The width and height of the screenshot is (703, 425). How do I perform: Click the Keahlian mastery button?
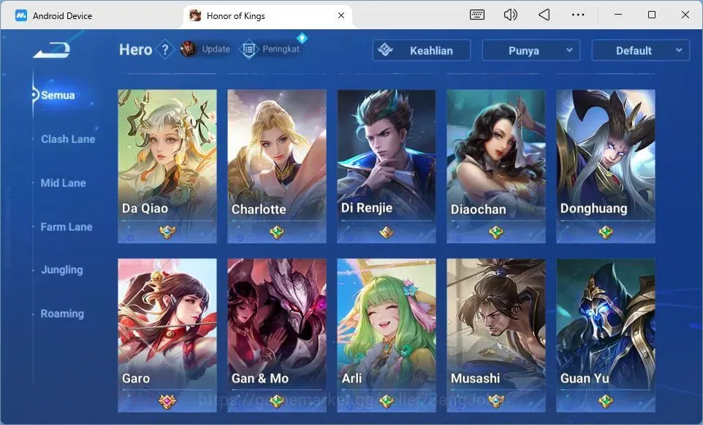(x=422, y=50)
